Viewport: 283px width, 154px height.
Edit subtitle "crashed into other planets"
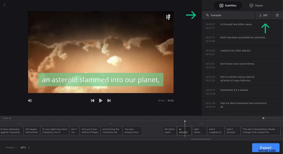point(235,51)
